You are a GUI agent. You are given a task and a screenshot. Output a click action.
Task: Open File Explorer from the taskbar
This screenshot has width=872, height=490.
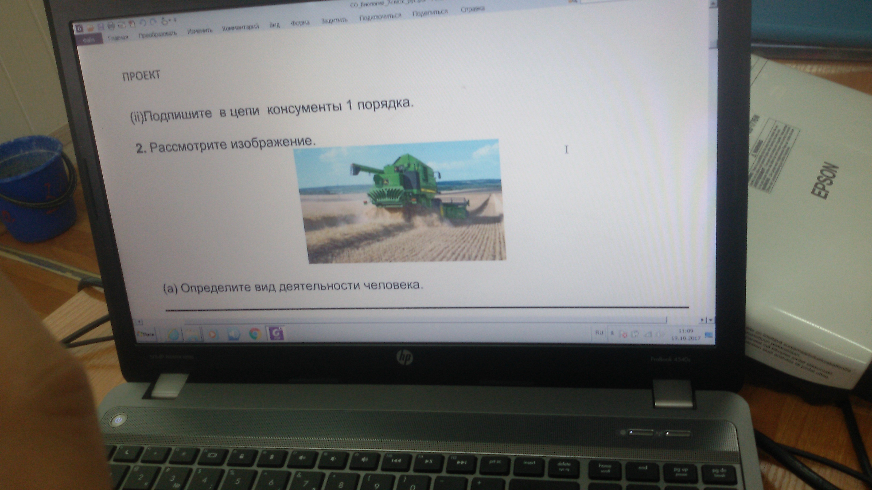192,334
